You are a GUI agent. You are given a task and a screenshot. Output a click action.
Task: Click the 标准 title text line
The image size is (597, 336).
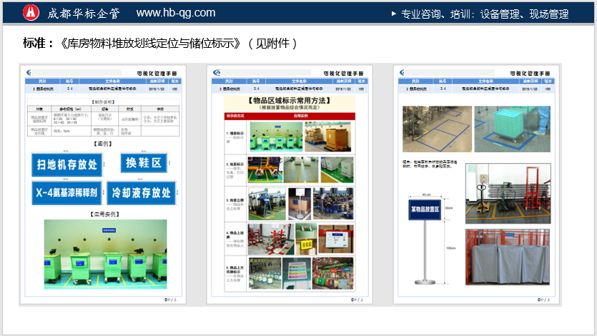(x=160, y=44)
